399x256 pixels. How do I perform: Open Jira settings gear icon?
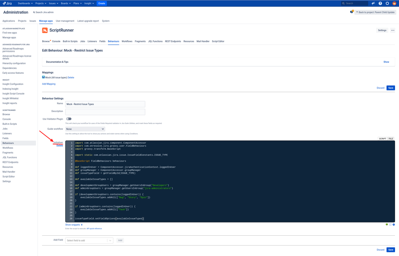(x=387, y=3)
